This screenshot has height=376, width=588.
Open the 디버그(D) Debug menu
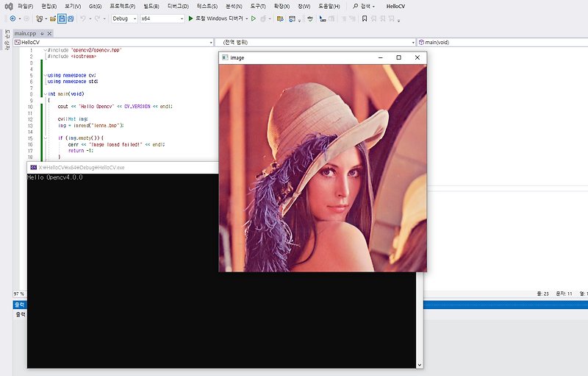(178, 7)
